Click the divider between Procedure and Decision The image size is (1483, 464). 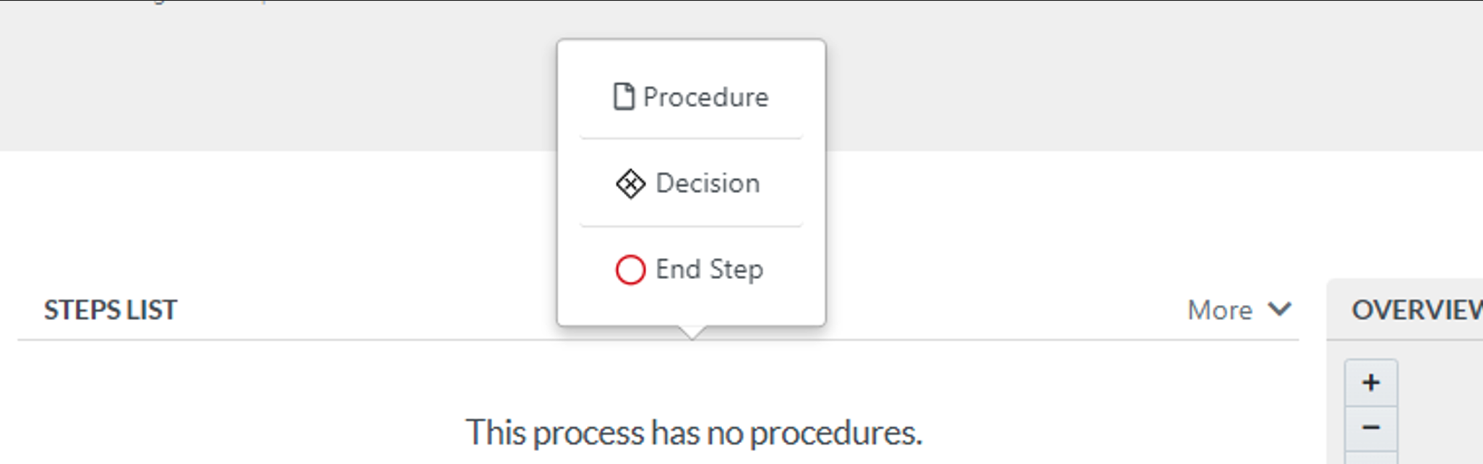pyautogui.click(x=691, y=137)
